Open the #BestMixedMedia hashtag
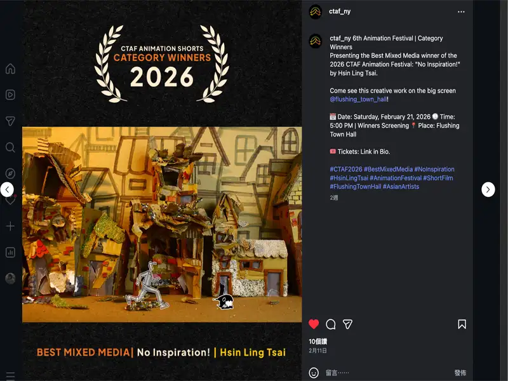 tap(388, 169)
